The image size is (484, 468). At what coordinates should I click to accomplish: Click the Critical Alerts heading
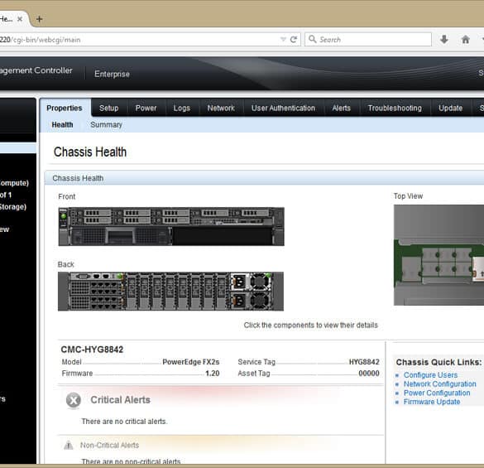[121, 400]
